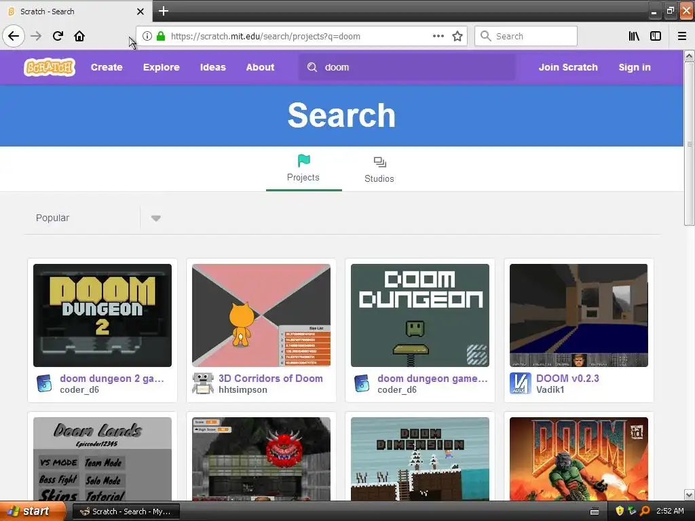
Task: Open the Create menu item
Action: (107, 67)
